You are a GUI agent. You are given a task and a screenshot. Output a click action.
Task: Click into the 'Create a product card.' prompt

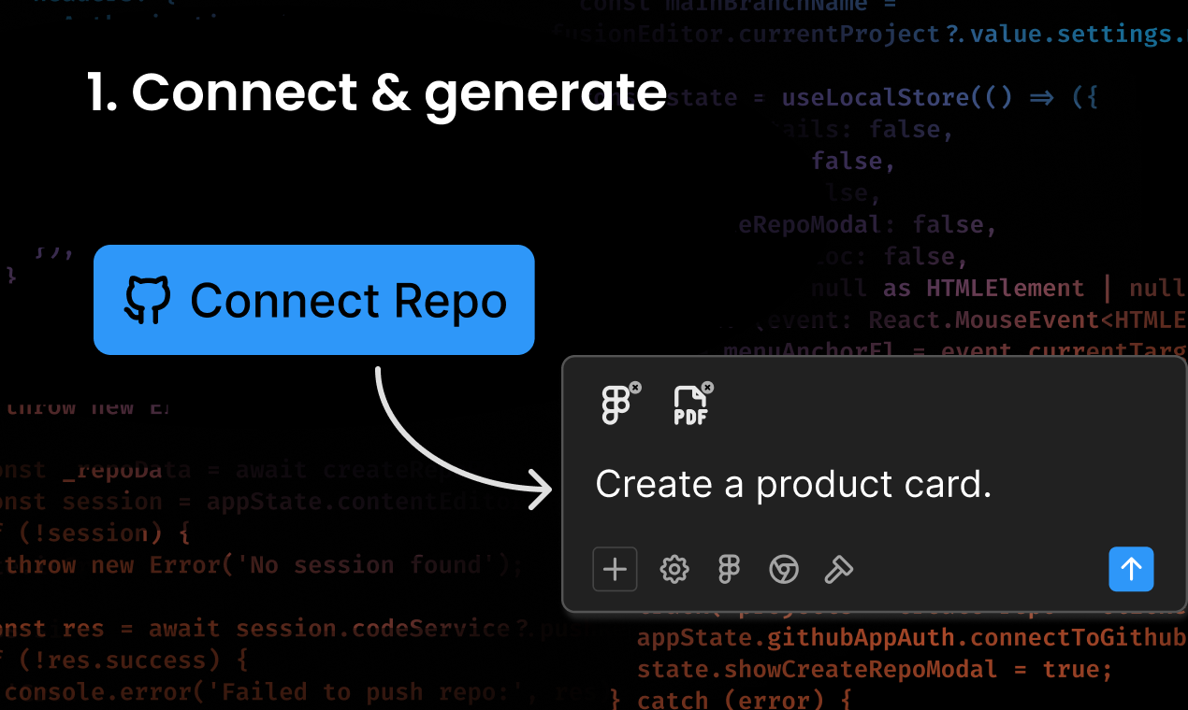tap(793, 484)
